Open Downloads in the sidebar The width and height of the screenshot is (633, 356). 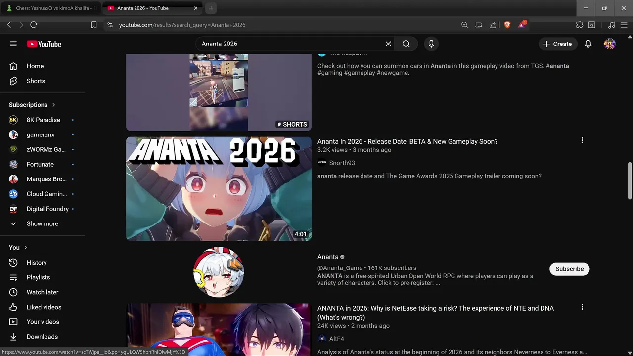(x=43, y=337)
